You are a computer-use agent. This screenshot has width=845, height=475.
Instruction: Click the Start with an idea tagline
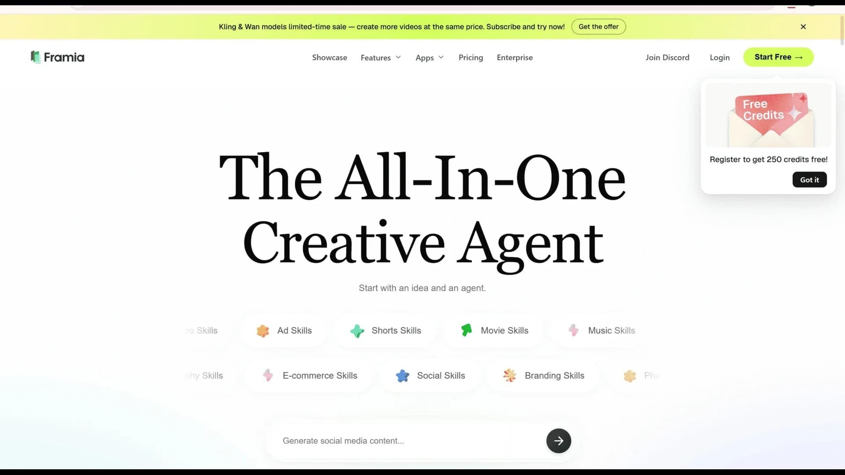click(x=422, y=288)
